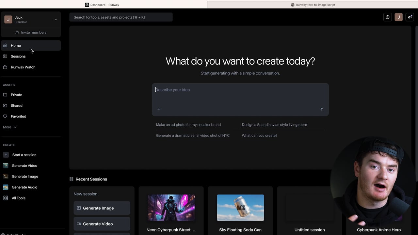This screenshot has height=235, width=418.
Task: Click the Favorited heart icon
Action: pyautogui.click(x=5, y=116)
